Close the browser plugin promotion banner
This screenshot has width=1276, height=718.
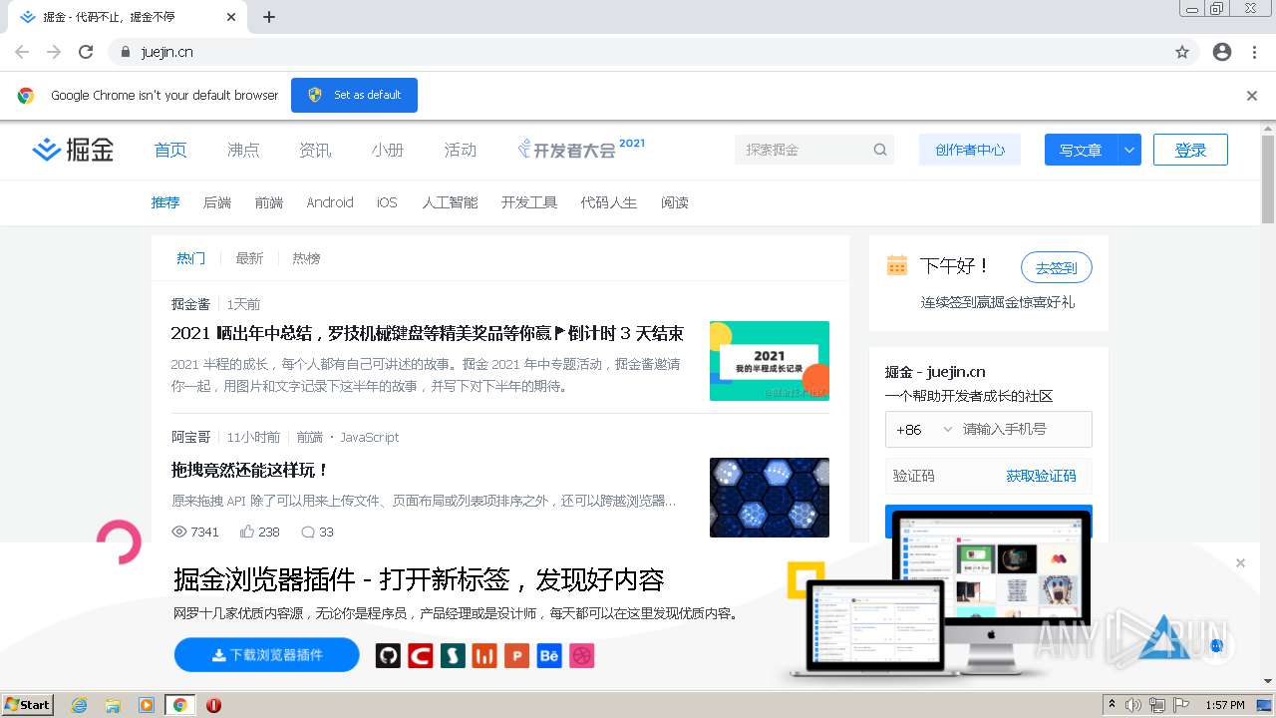click(1240, 562)
